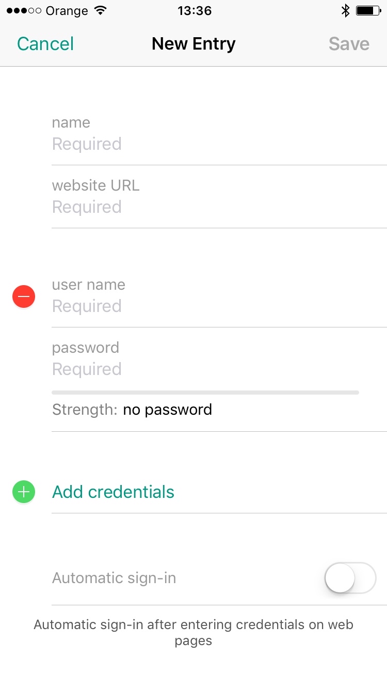This screenshot has width=387, height=689.
Task: Tap the Bluetooth status icon
Action: pyautogui.click(x=345, y=10)
